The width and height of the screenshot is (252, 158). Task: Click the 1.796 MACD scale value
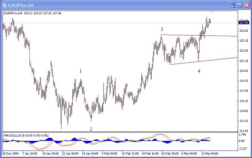pyautogui.click(x=242, y=134)
